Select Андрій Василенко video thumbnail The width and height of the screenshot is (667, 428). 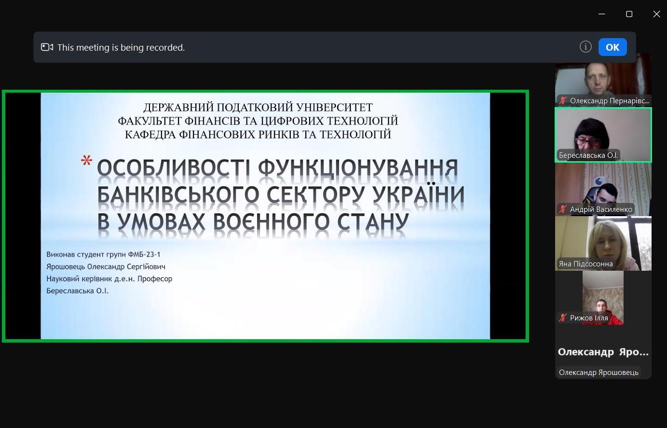603,189
